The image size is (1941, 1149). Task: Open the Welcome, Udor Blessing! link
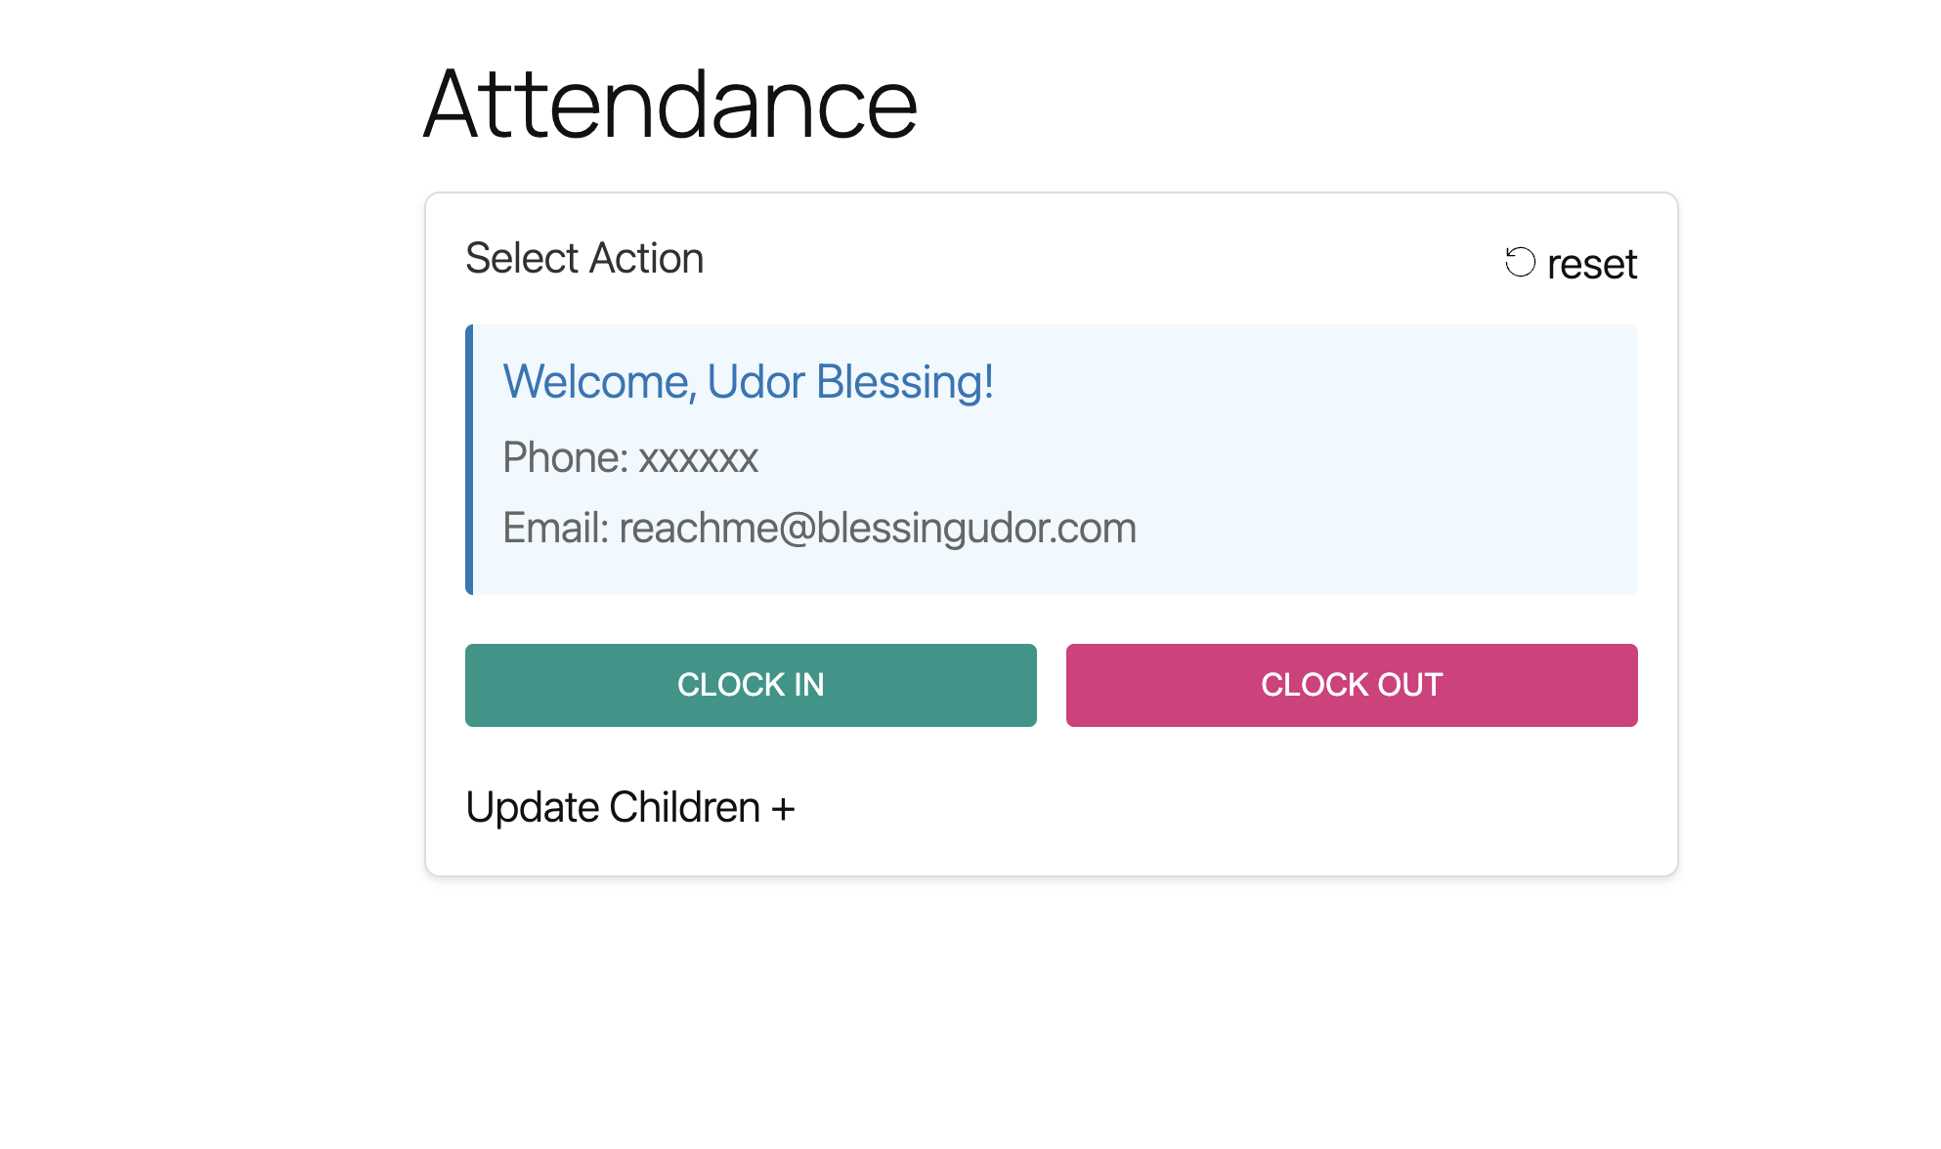(747, 381)
